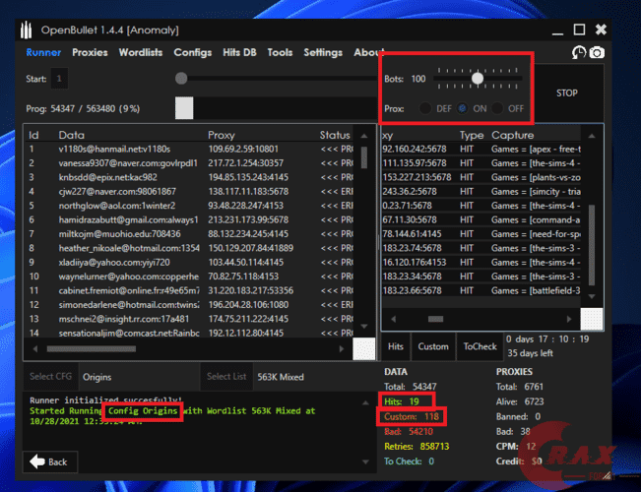
Task: Right arrow of hits list horizontal scrollbar
Action: [x=569, y=319]
